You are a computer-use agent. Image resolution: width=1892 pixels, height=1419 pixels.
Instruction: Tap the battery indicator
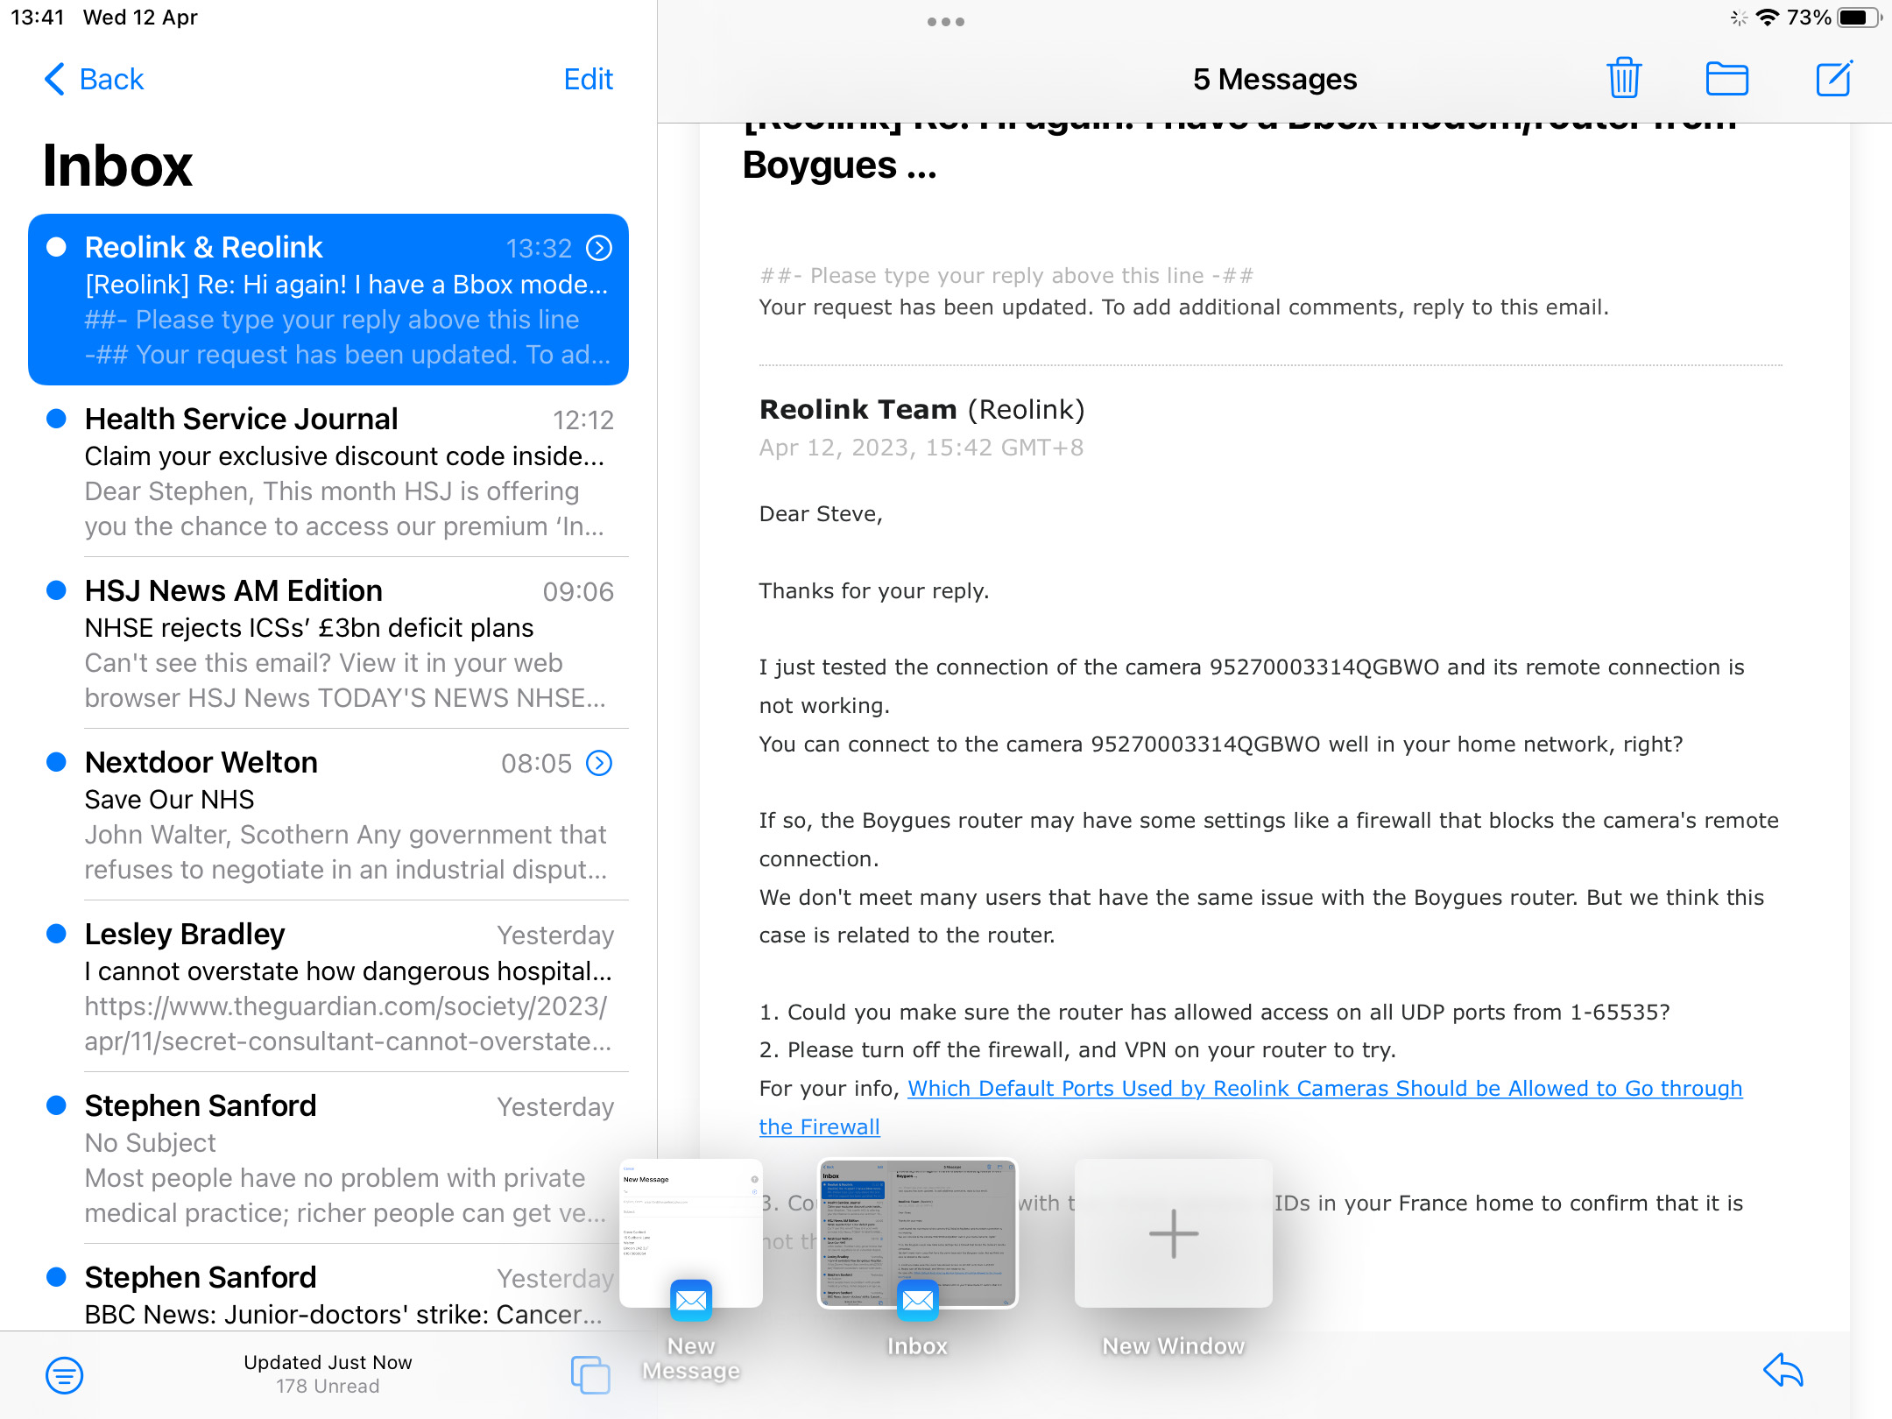click(1859, 18)
